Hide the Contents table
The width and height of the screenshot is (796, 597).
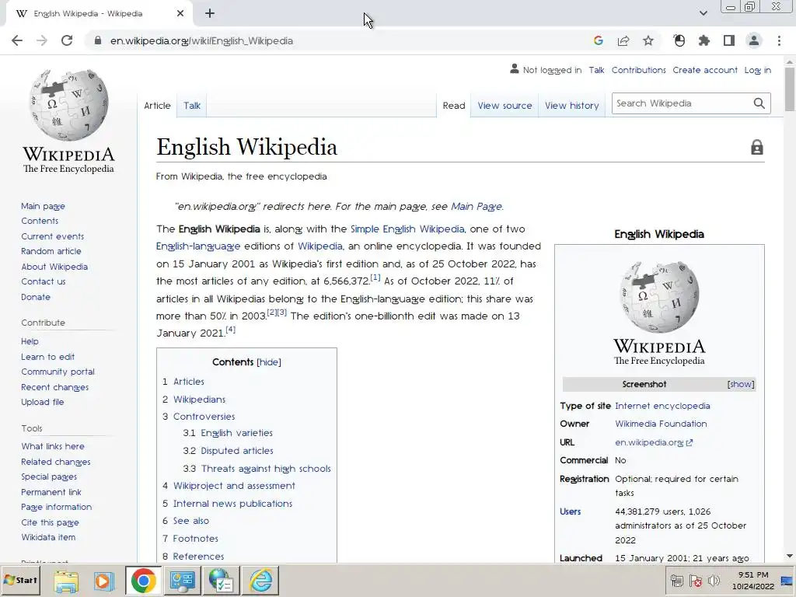point(269,362)
